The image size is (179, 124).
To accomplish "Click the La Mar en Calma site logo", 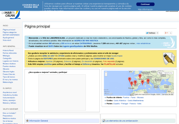I will click(10, 14).
